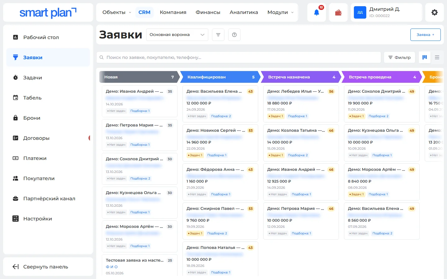Click the user avatar ДД

(x=360, y=12)
